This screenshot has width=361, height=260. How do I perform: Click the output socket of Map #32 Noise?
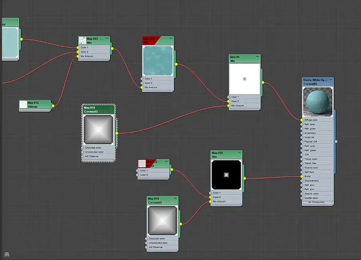[x=171, y=170]
